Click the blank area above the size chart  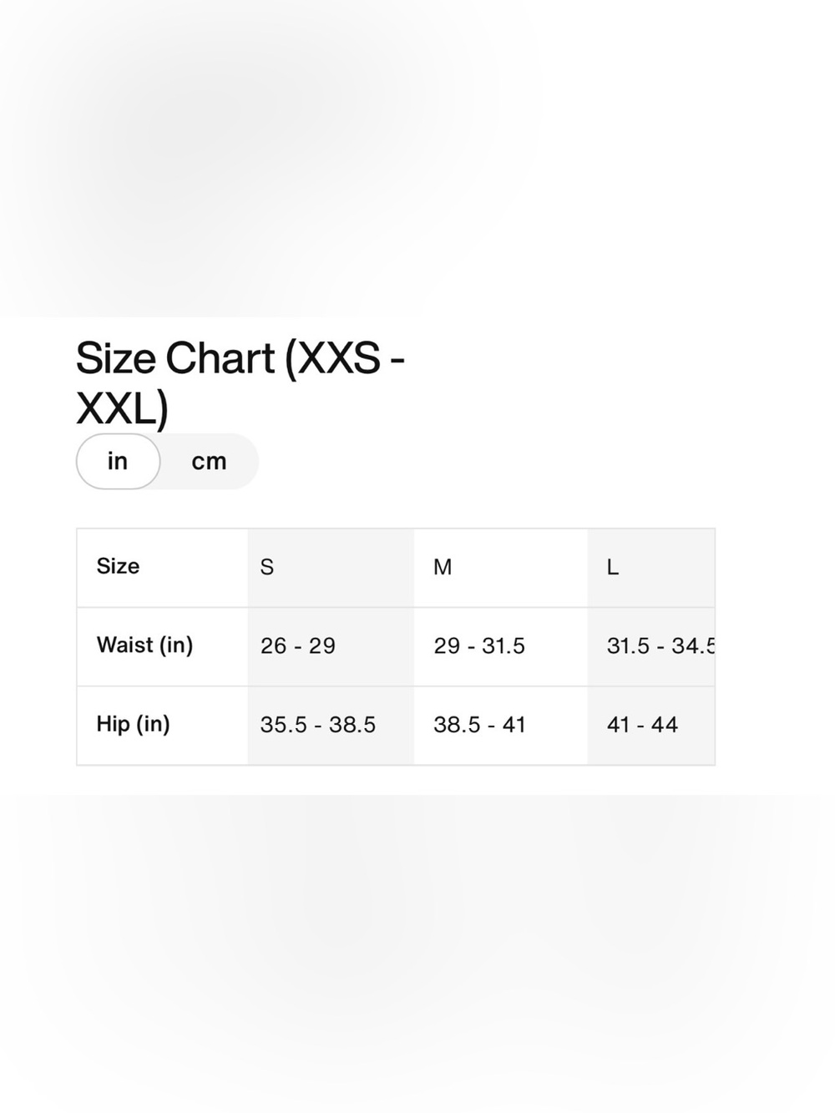coord(417,159)
